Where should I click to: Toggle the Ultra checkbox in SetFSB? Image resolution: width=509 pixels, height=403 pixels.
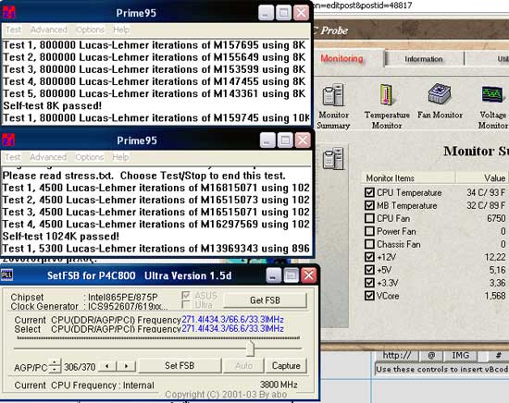[x=186, y=305]
